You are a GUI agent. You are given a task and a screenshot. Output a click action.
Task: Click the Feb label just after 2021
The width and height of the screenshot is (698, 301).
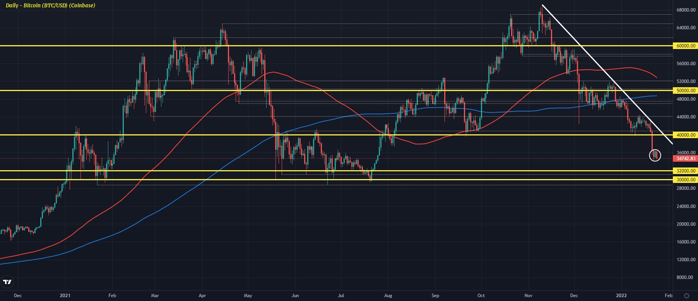(x=112, y=296)
